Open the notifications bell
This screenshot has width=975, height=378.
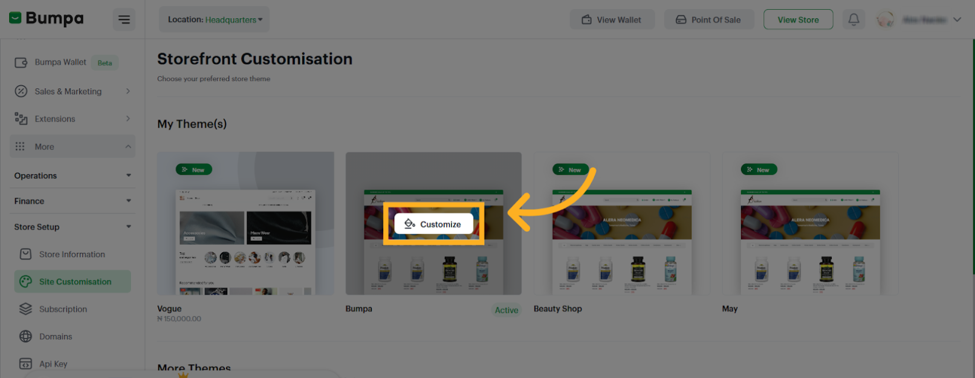854,19
